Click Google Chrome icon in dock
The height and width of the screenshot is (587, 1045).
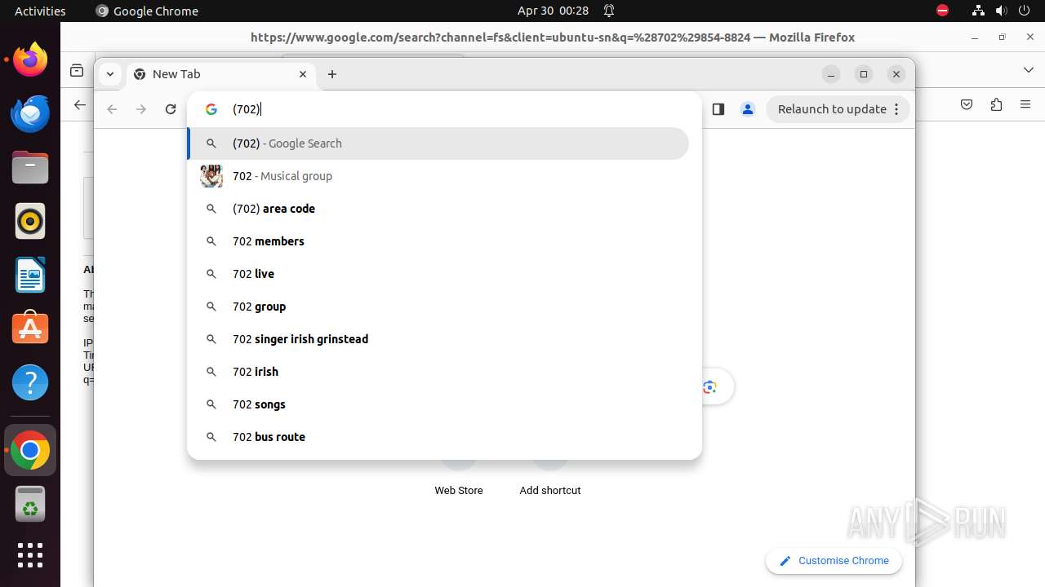[30, 450]
